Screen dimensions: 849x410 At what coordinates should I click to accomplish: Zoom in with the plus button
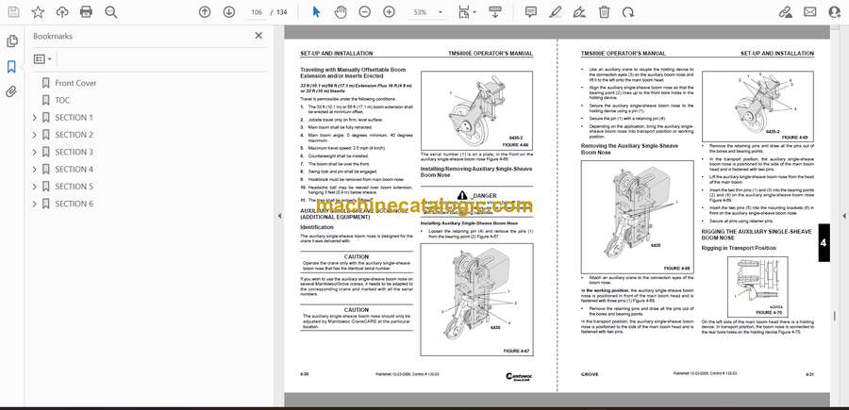390,12
